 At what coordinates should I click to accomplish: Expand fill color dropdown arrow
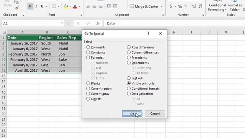point(70,7)
